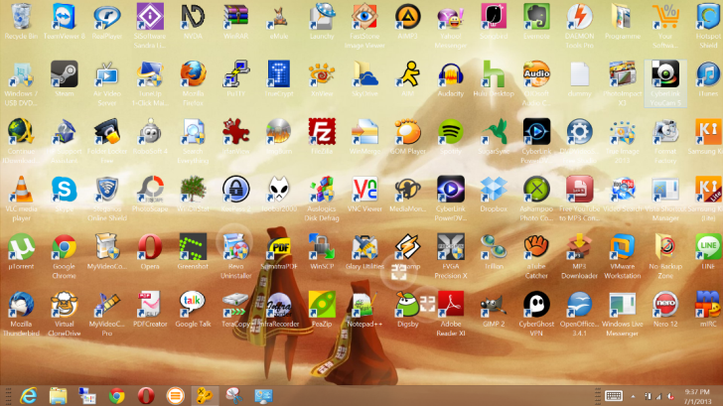Image resolution: width=723 pixels, height=406 pixels.
Task: Click the iTunes desktop icon
Action: (x=708, y=74)
